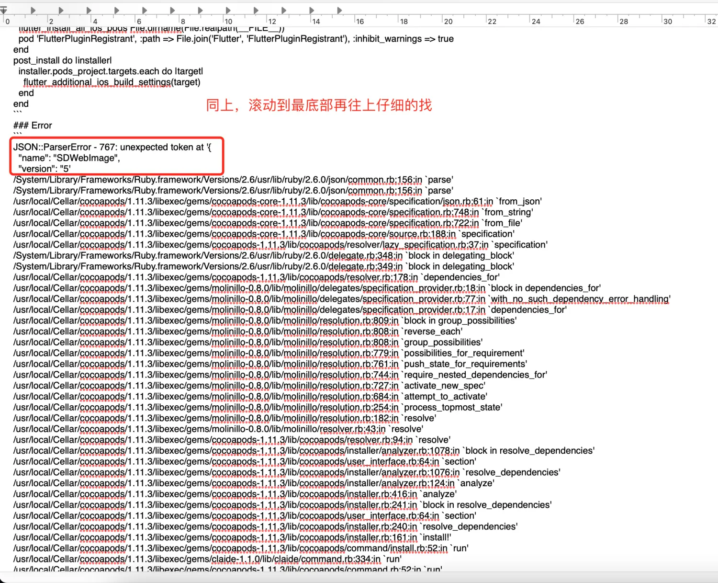
Task: Click the tab stop just right of ruler mark 2
Action: 61,10
